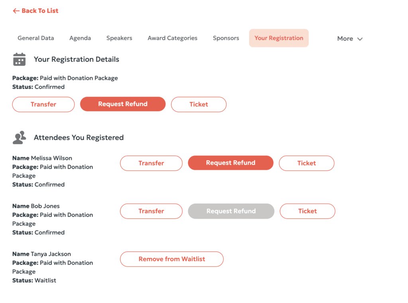Expand the More dropdown menu
The width and height of the screenshot is (408, 303).
pyautogui.click(x=349, y=39)
